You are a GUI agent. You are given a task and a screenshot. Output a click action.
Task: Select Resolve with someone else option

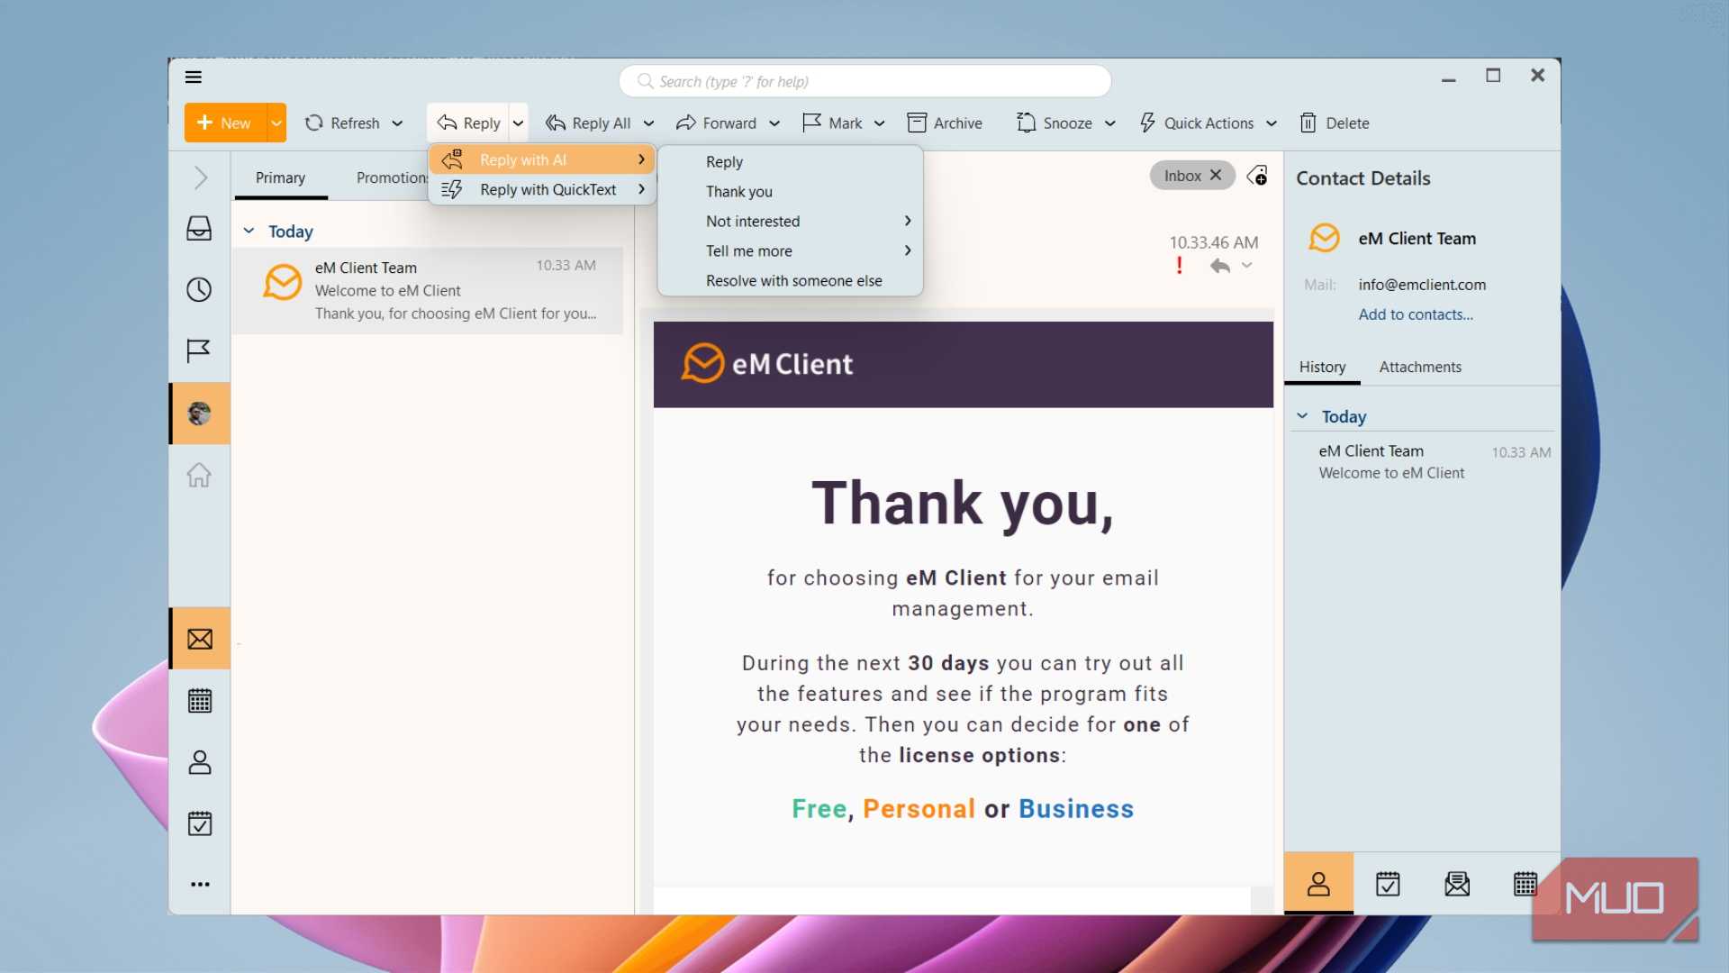pos(791,281)
